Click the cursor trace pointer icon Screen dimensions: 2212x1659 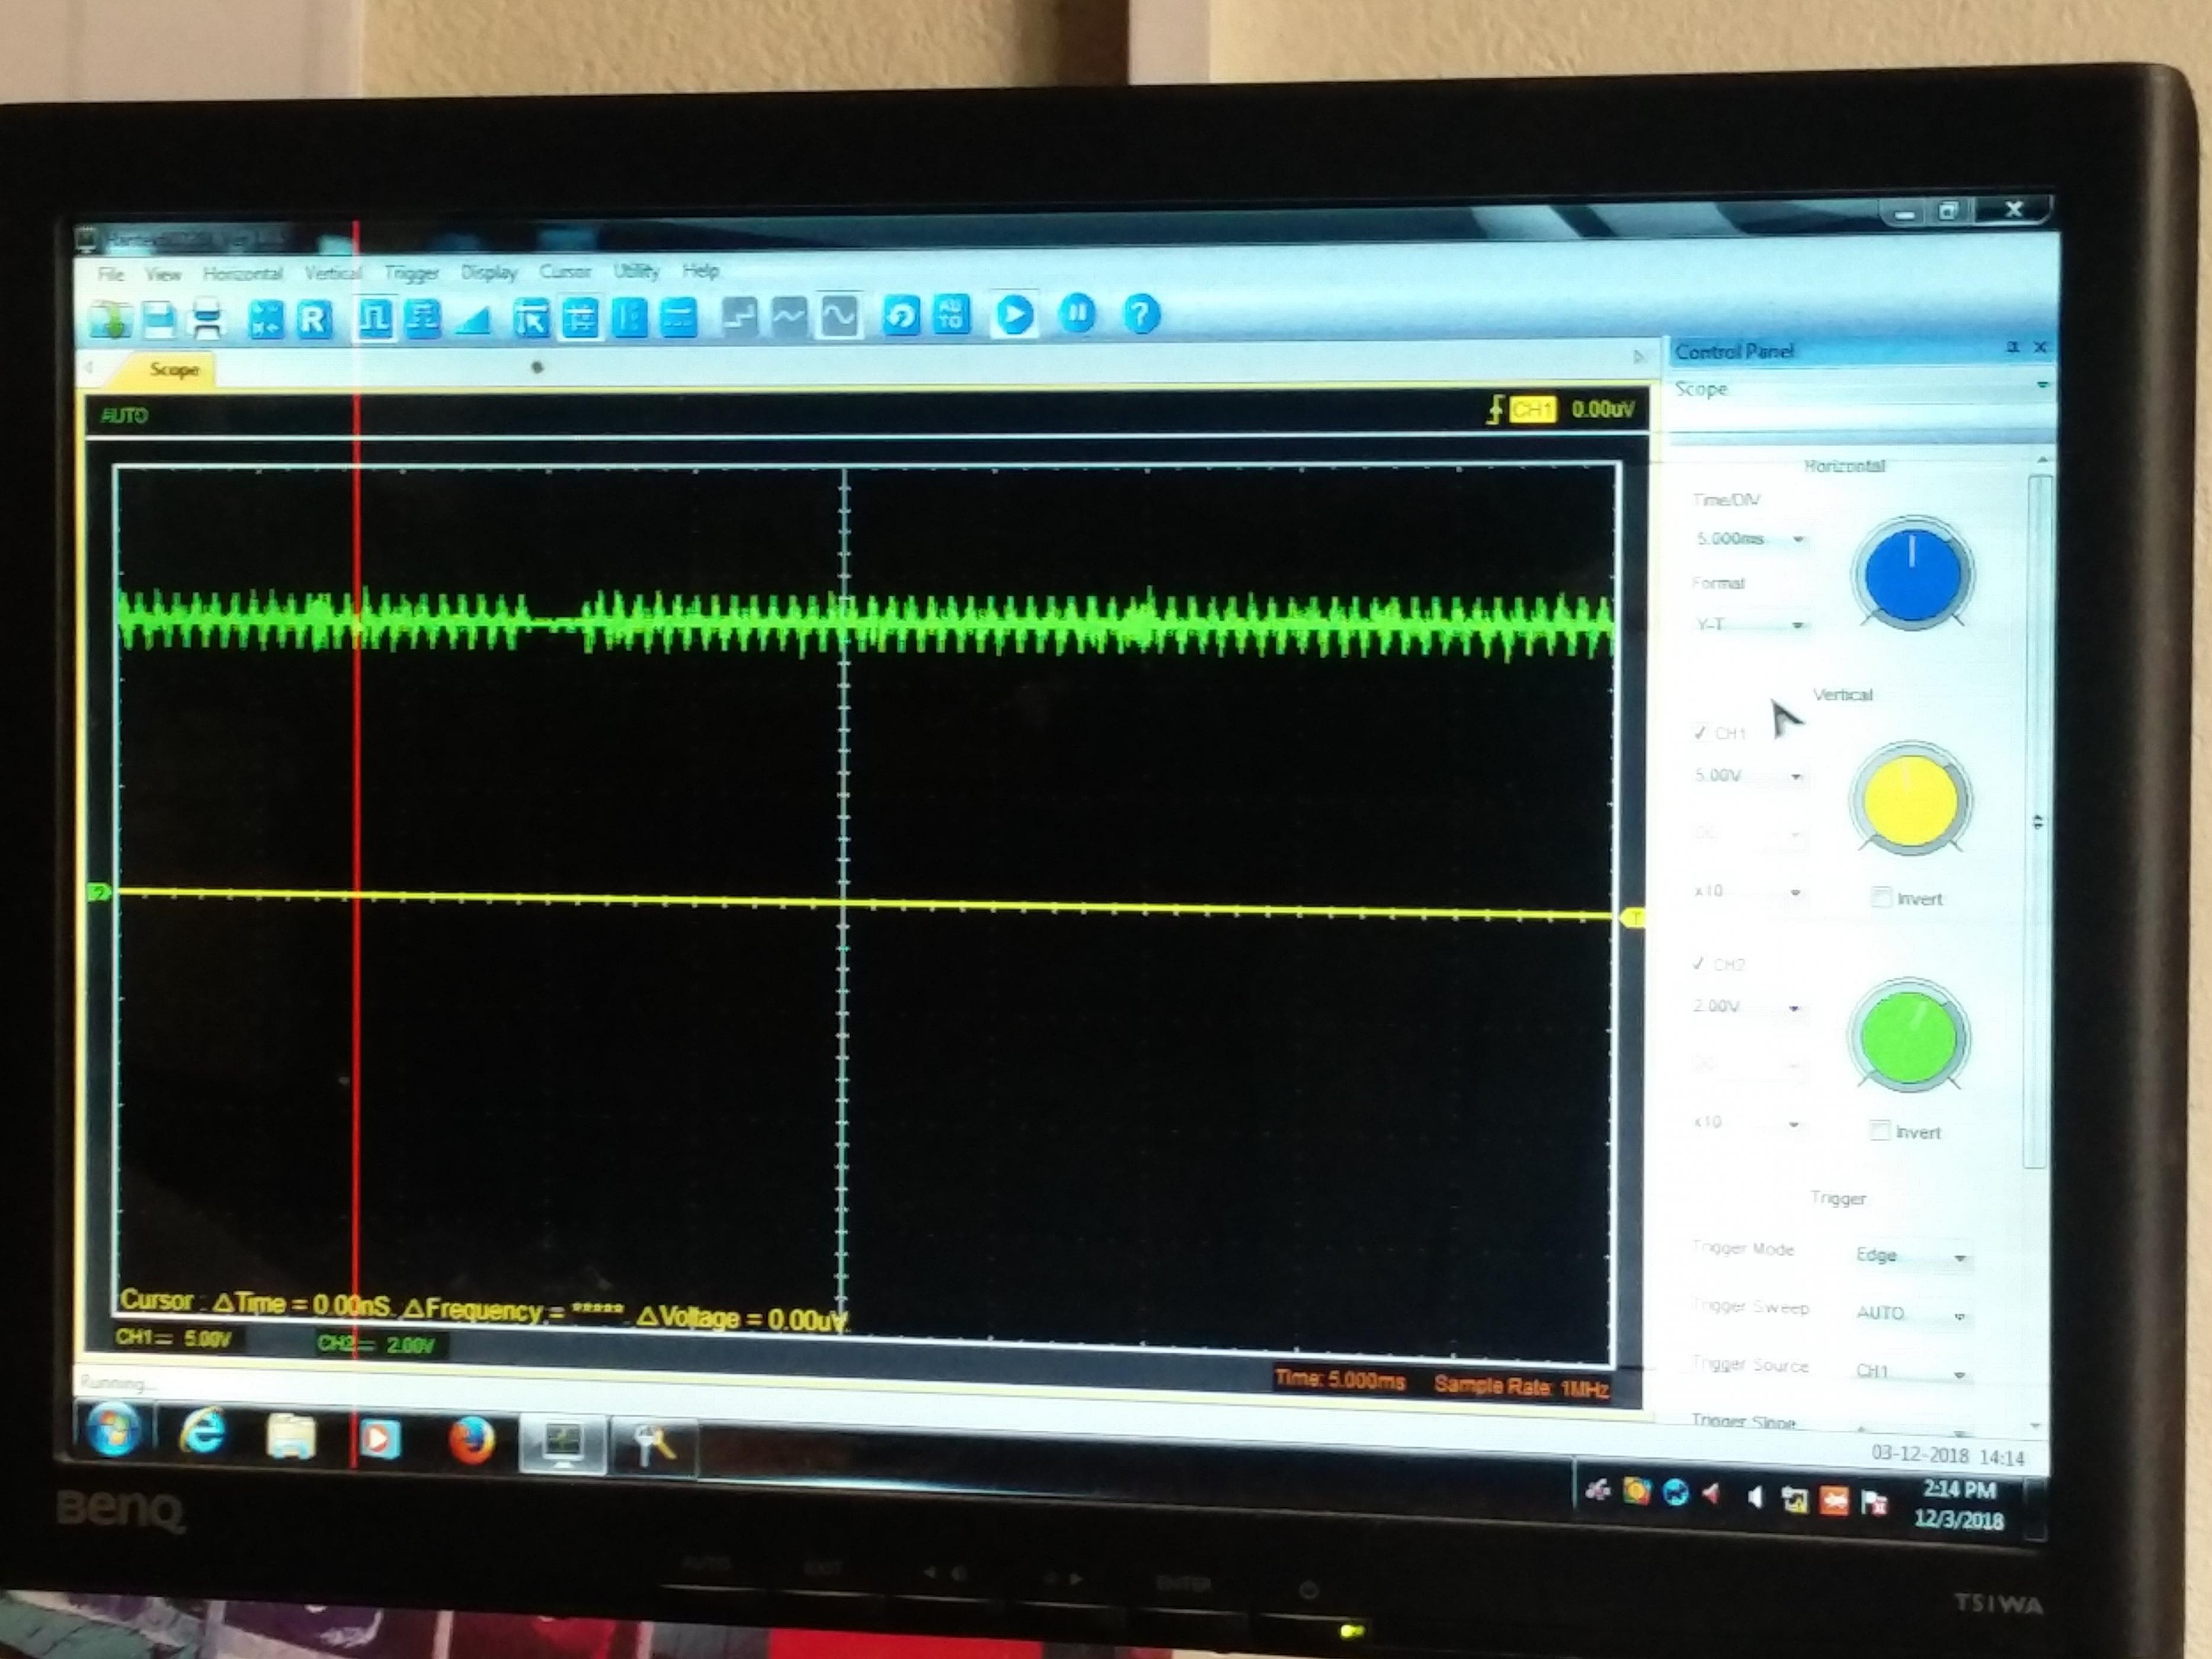coord(531,319)
